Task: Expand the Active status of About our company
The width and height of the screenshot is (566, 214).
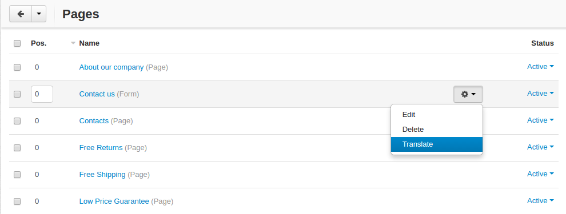Action: coord(540,67)
